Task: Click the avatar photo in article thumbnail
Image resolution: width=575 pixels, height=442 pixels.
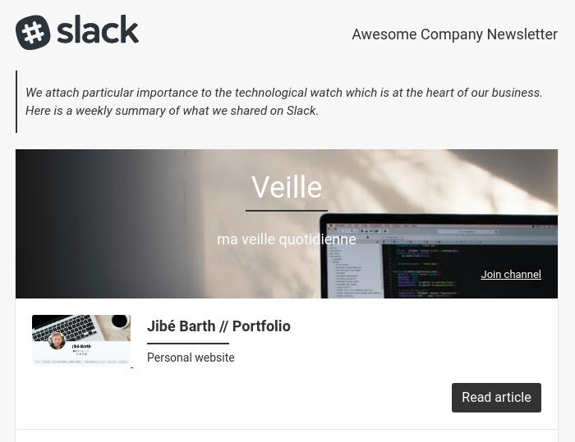Action: [x=57, y=341]
